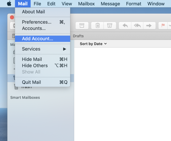This screenshot has width=171, height=141.
Task: Select the Trash mailbox in sidebar
Action: 26,87
